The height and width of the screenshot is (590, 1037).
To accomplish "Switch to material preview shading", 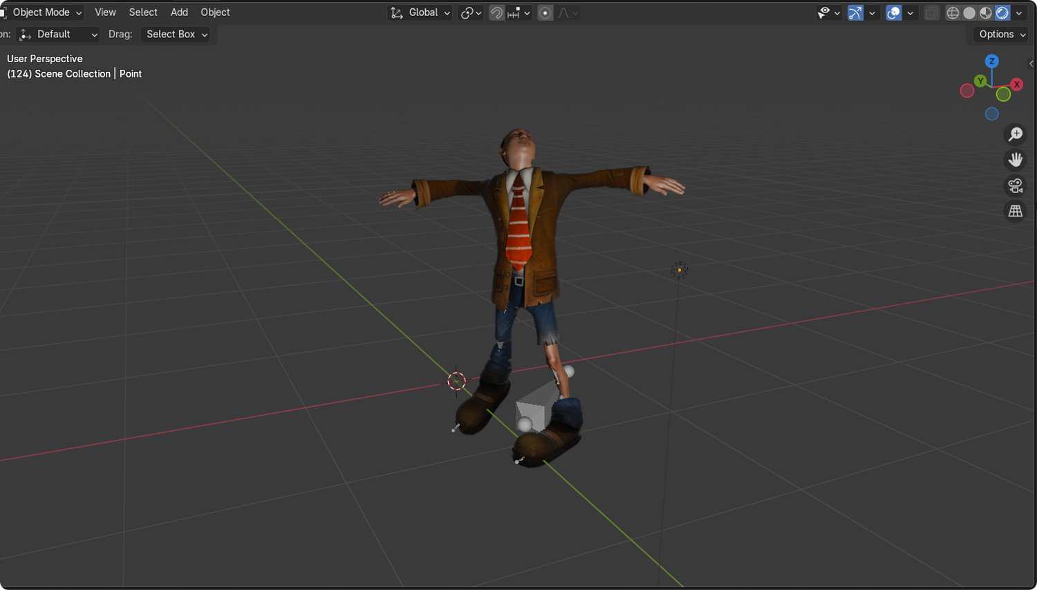I will pyautogui.click(x=986, y=12).
